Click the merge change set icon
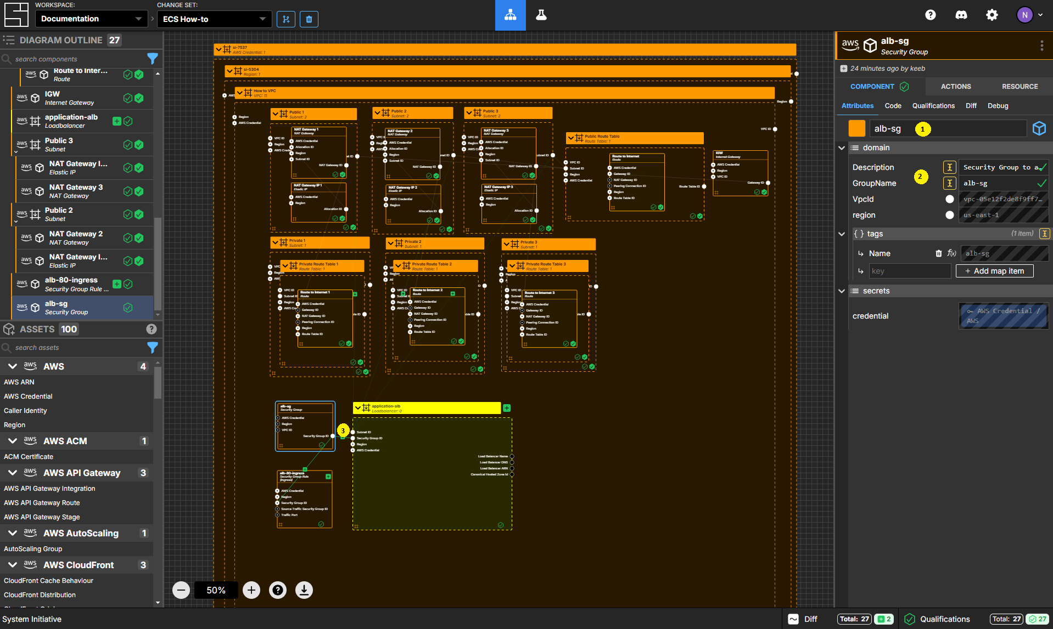The image size is (1053, 629). point(285,19)
